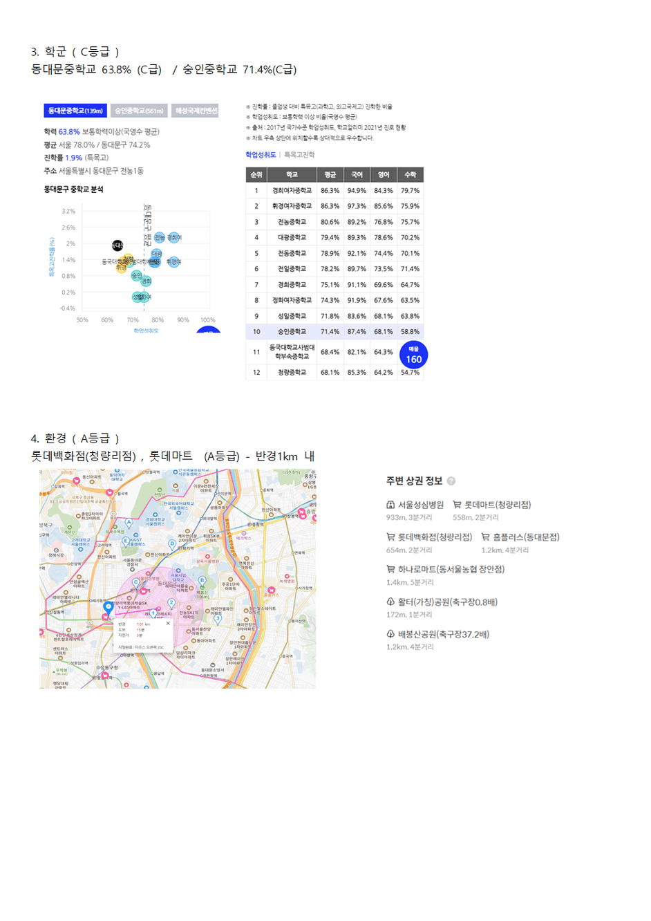Screen dimensions: 651x921
Task: Click the blue 매물 160 circle button
Action: click(x=413, y=355)
